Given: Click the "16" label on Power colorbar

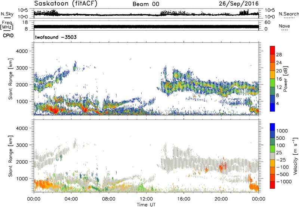Looking at the screenshot, I should click(279, 79).
